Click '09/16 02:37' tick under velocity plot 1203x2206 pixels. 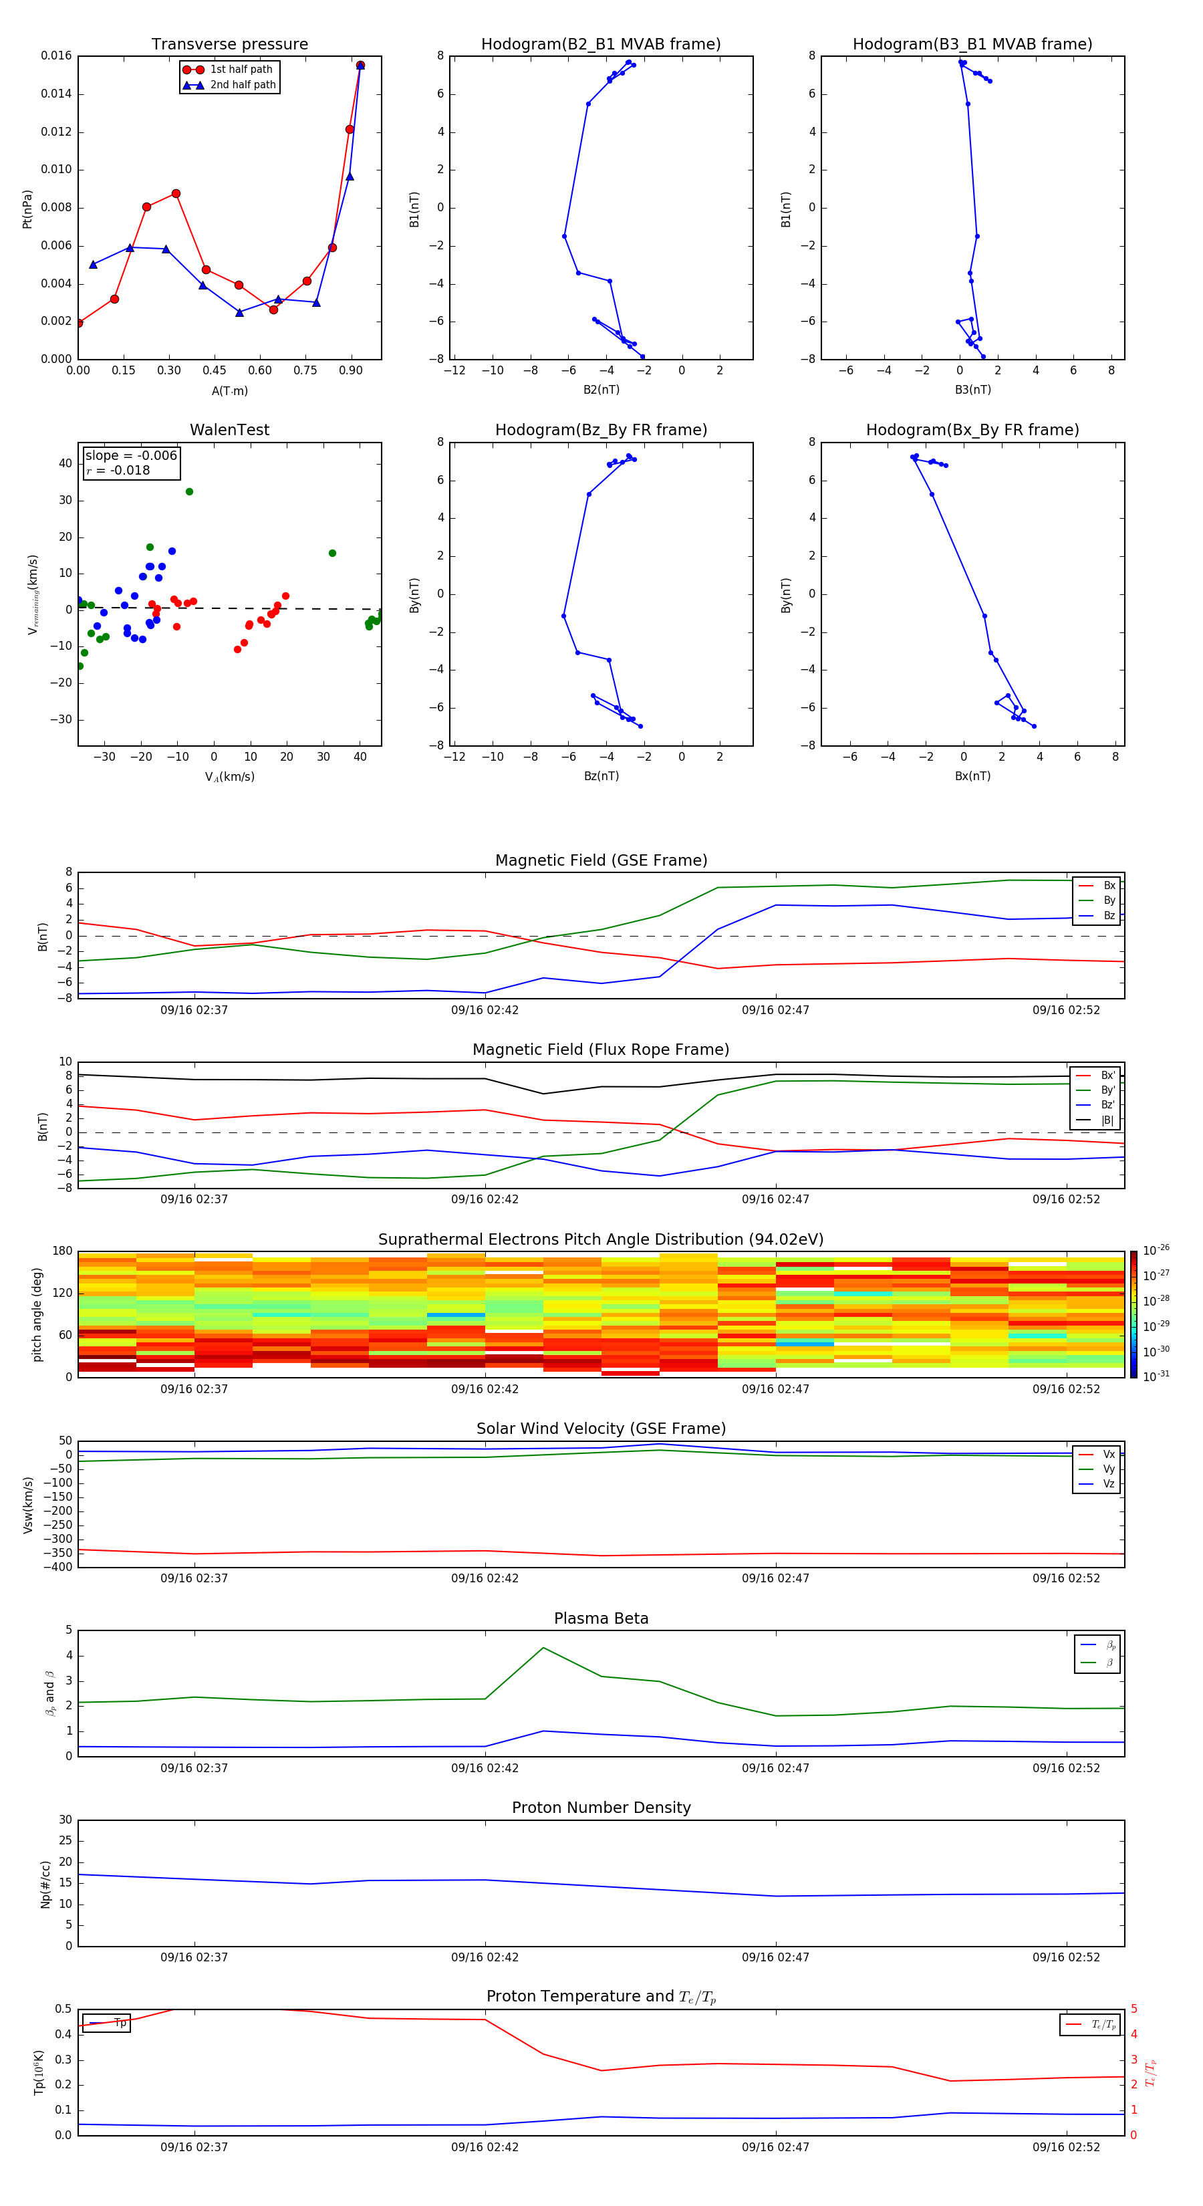pos(194,1578)
